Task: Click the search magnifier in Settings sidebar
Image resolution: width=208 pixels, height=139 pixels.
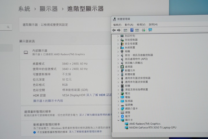Action: [x=8, y=27]
